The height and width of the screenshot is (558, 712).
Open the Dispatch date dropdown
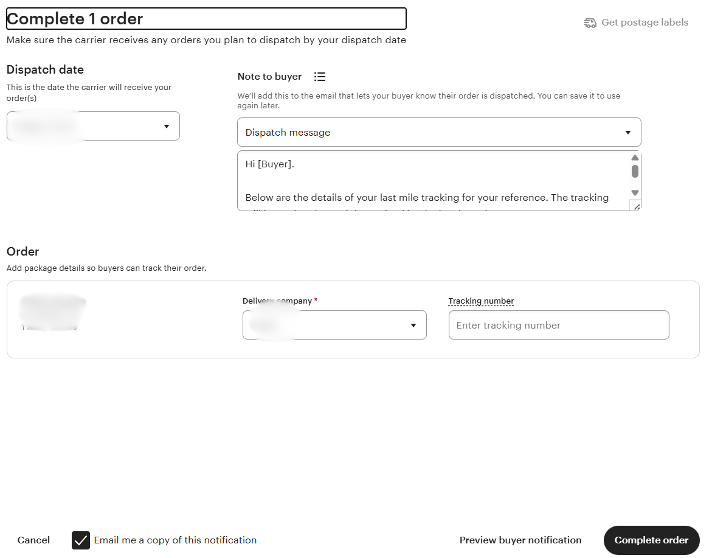[93, 126]
